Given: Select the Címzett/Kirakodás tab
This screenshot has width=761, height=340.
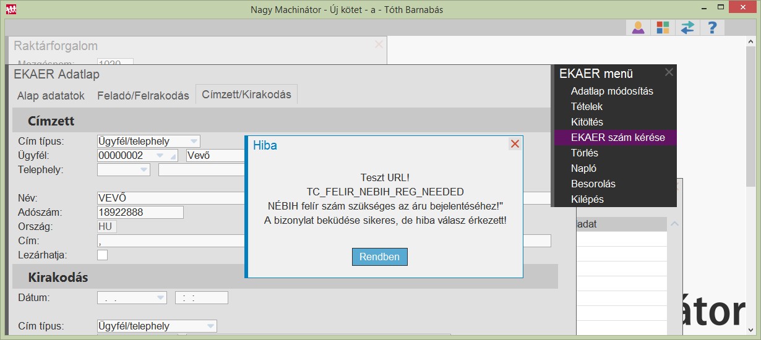Looking at the screenshot, I should [x=246, y=95].
